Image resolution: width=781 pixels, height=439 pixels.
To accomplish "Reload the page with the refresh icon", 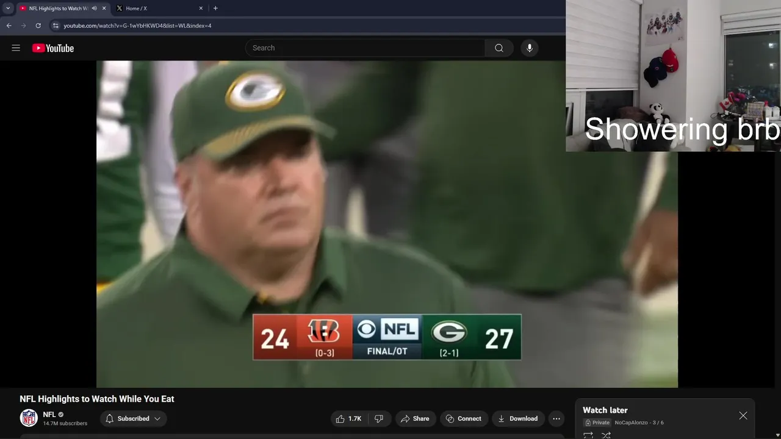I will click(x=38, y=26).
